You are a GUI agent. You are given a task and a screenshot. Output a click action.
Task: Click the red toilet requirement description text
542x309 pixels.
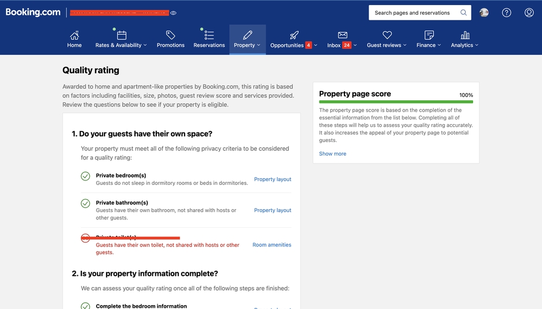(x=168, y=249)
